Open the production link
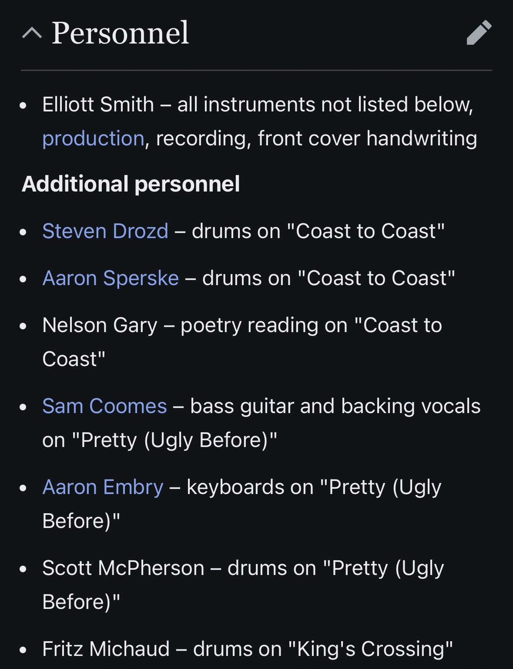Viewport: 513px width, 669px height. pyautogui.click(x=93, y=138)
